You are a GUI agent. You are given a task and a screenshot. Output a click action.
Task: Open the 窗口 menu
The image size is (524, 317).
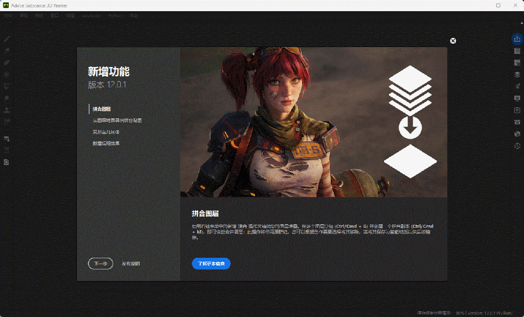(x=54, y=16)
